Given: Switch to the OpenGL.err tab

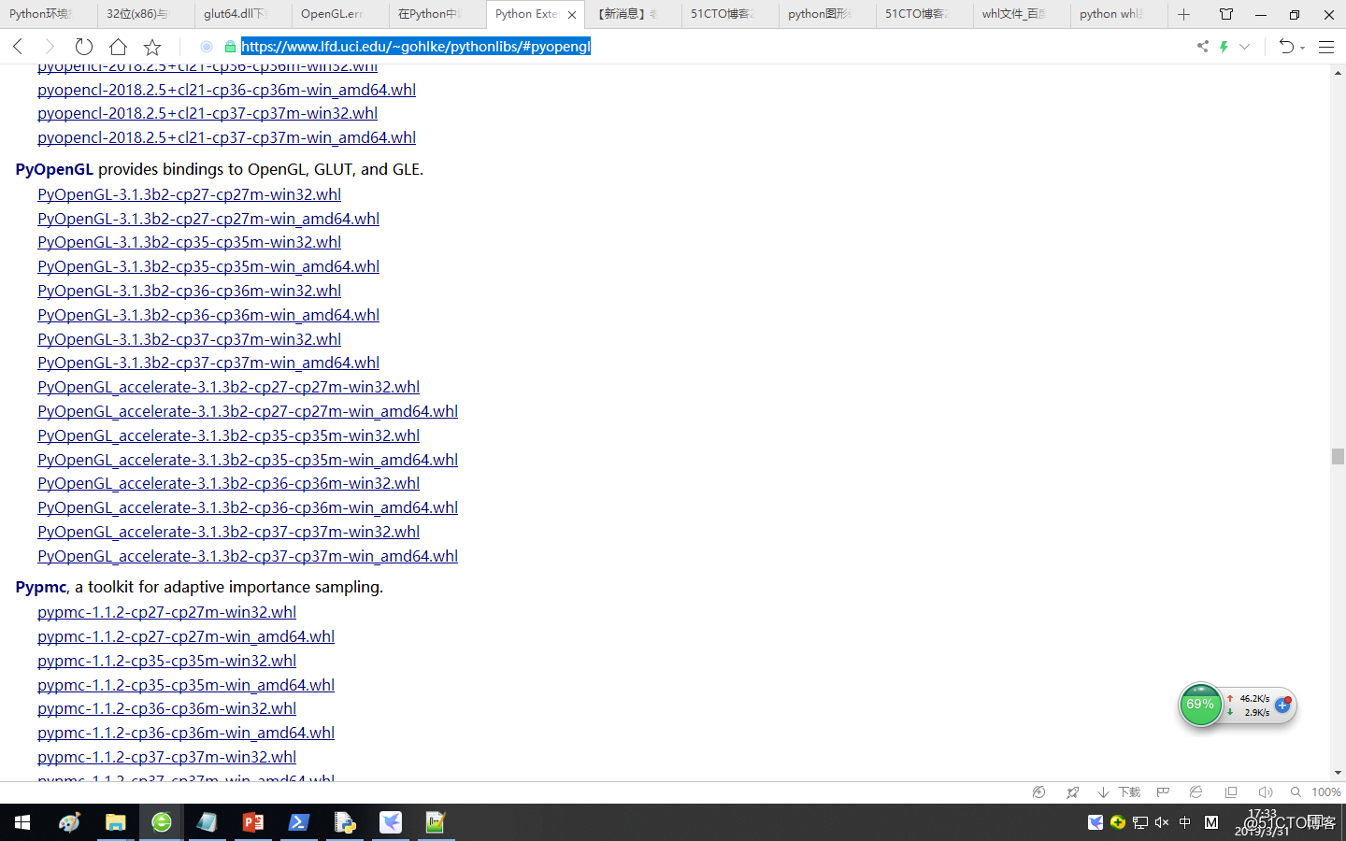Looking at the screenshot, I should pos(340,14).
